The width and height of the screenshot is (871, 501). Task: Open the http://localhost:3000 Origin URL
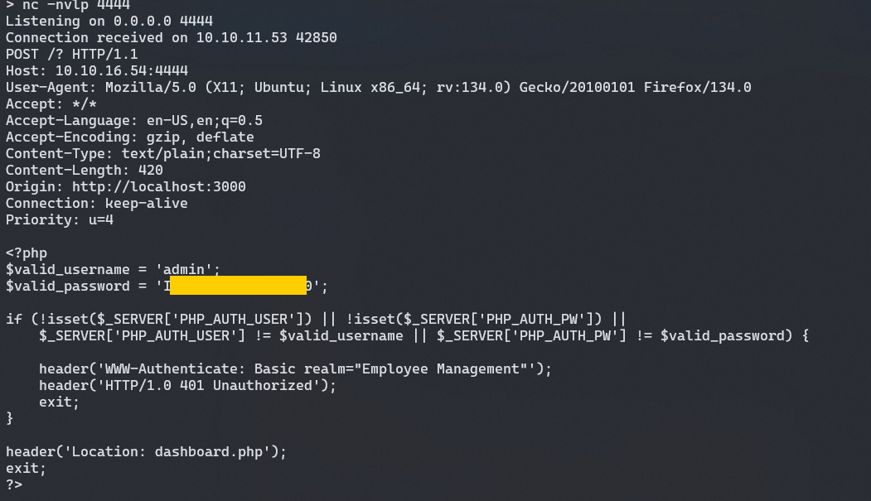(158, 186)
